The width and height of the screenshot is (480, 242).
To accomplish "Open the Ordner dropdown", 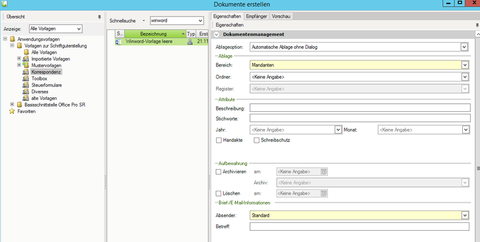I will pos(465,77).
